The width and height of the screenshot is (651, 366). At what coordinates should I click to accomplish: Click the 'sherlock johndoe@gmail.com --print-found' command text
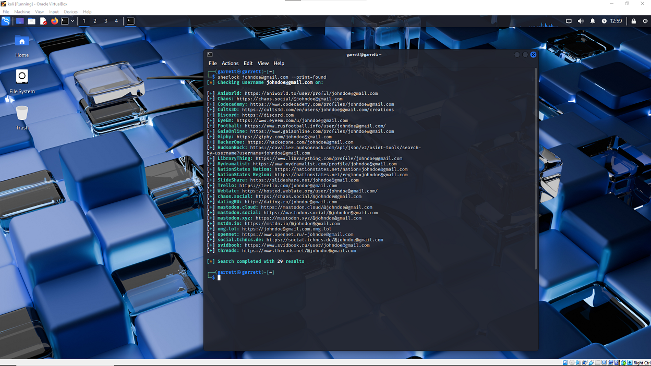point(272,77)
